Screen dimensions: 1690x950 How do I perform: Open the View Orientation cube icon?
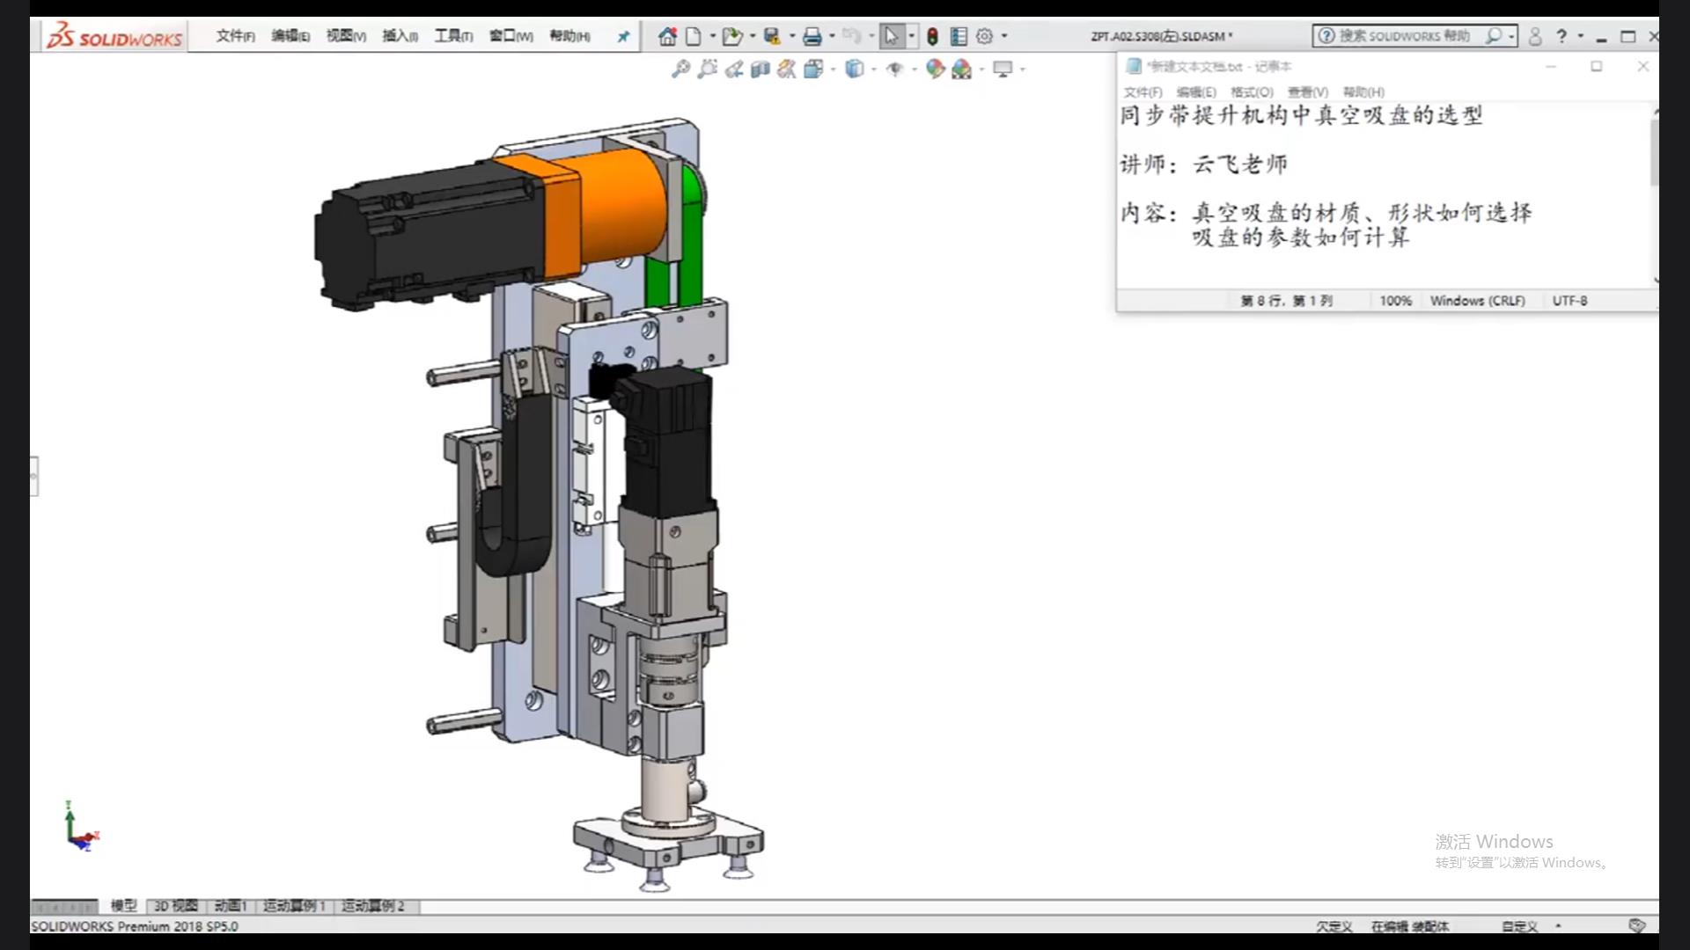pos(812,69)
